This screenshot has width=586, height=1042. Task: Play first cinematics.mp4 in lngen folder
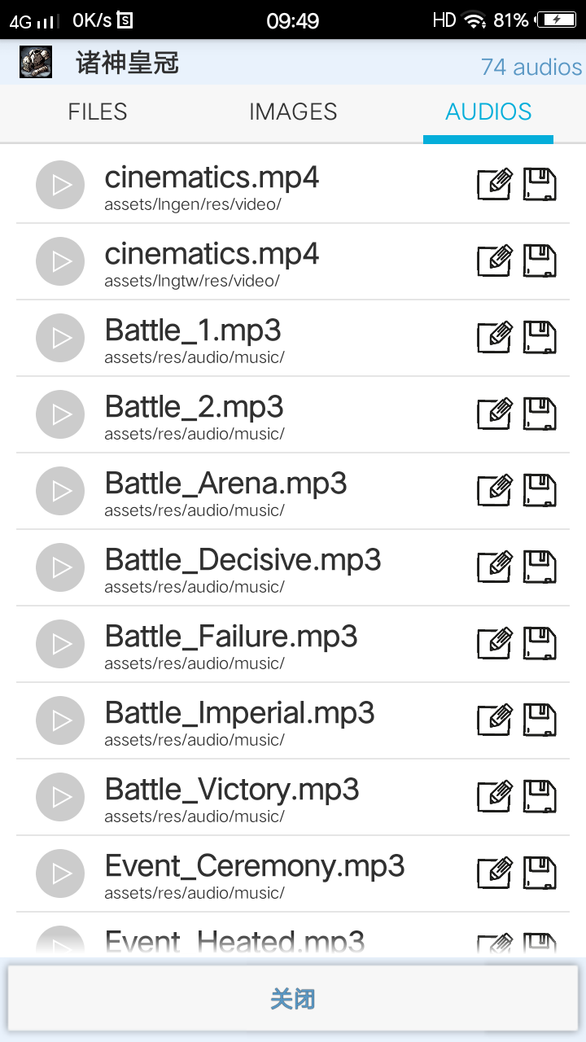coord(60,185)
